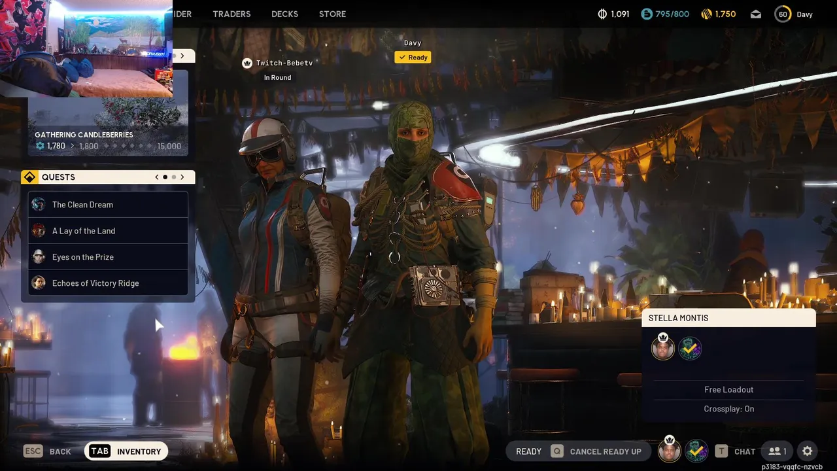
Task: Click Eyes on the Prize portrait icon
Action: tap(39, 257)
